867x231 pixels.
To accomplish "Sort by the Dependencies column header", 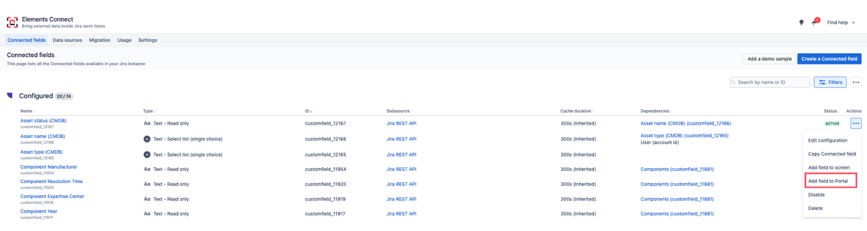I will pyautogui.click(x=657, y=111).
